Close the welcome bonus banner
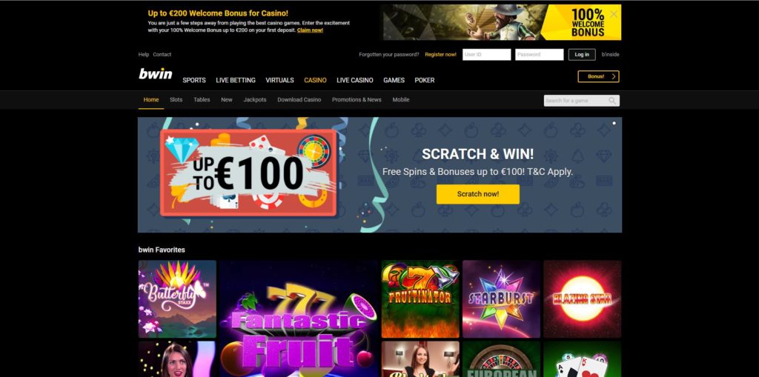Viewport: 759px width, 377px height. pos(614,15)
